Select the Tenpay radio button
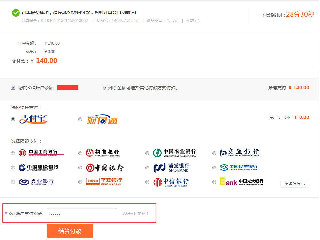The height and width of the screenshot is (240, 320). pyautogui.click(x=80, y=119)
